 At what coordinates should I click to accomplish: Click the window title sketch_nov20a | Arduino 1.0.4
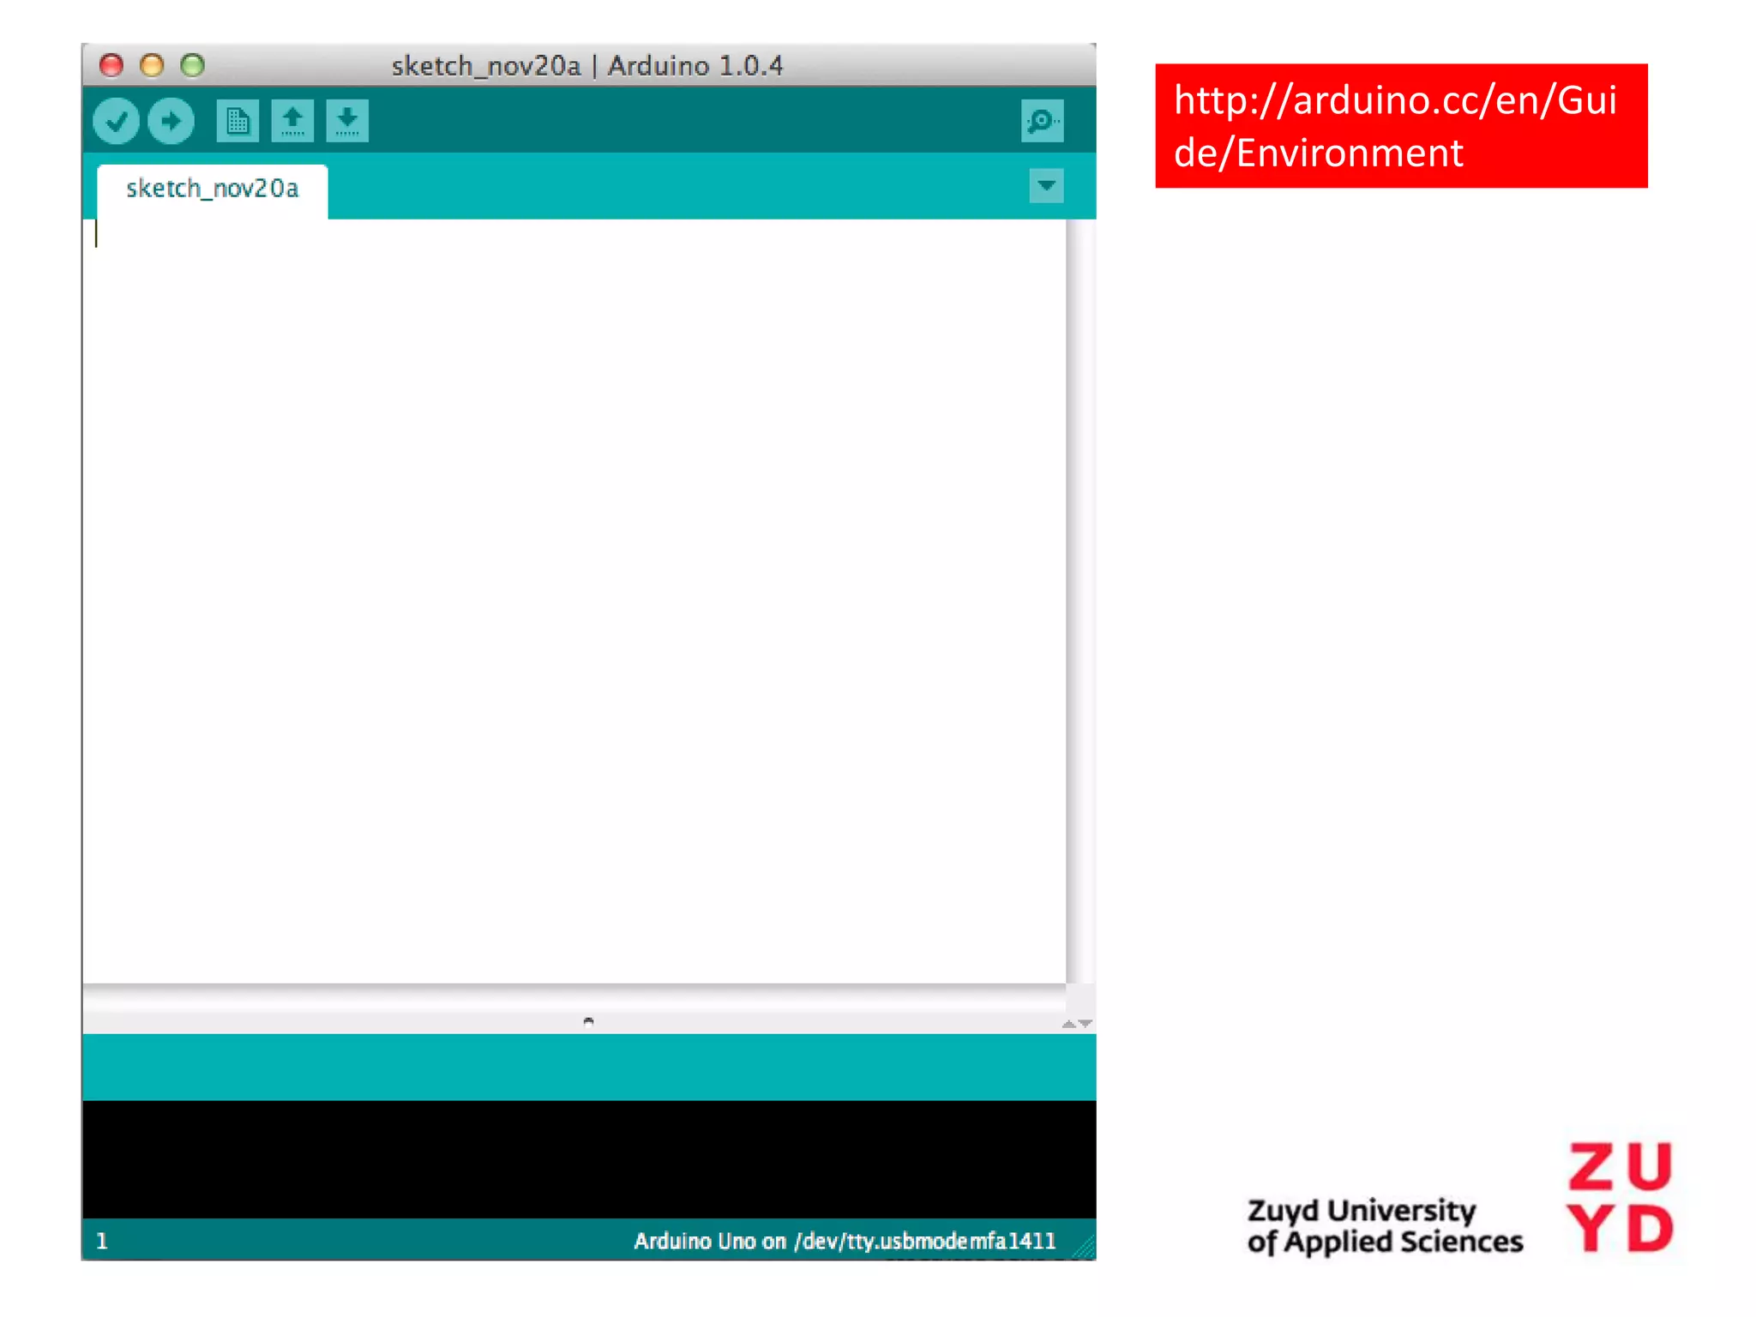(587, 66)
